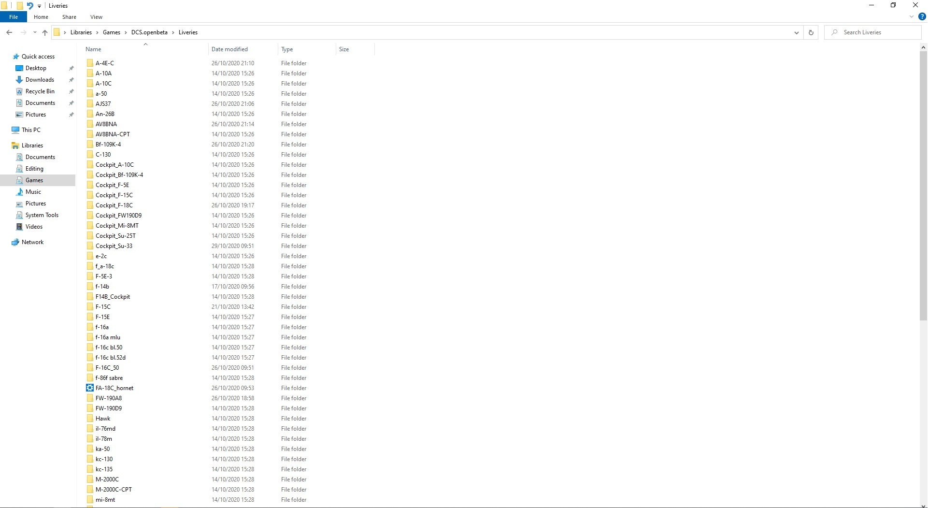929x508 pixels.
Task: Select the Cockpit_F-18C folder
Action: point(114,205)
